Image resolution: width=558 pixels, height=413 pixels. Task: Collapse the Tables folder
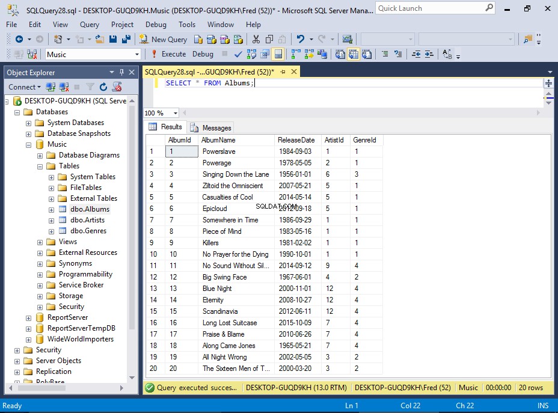point(40,167)
